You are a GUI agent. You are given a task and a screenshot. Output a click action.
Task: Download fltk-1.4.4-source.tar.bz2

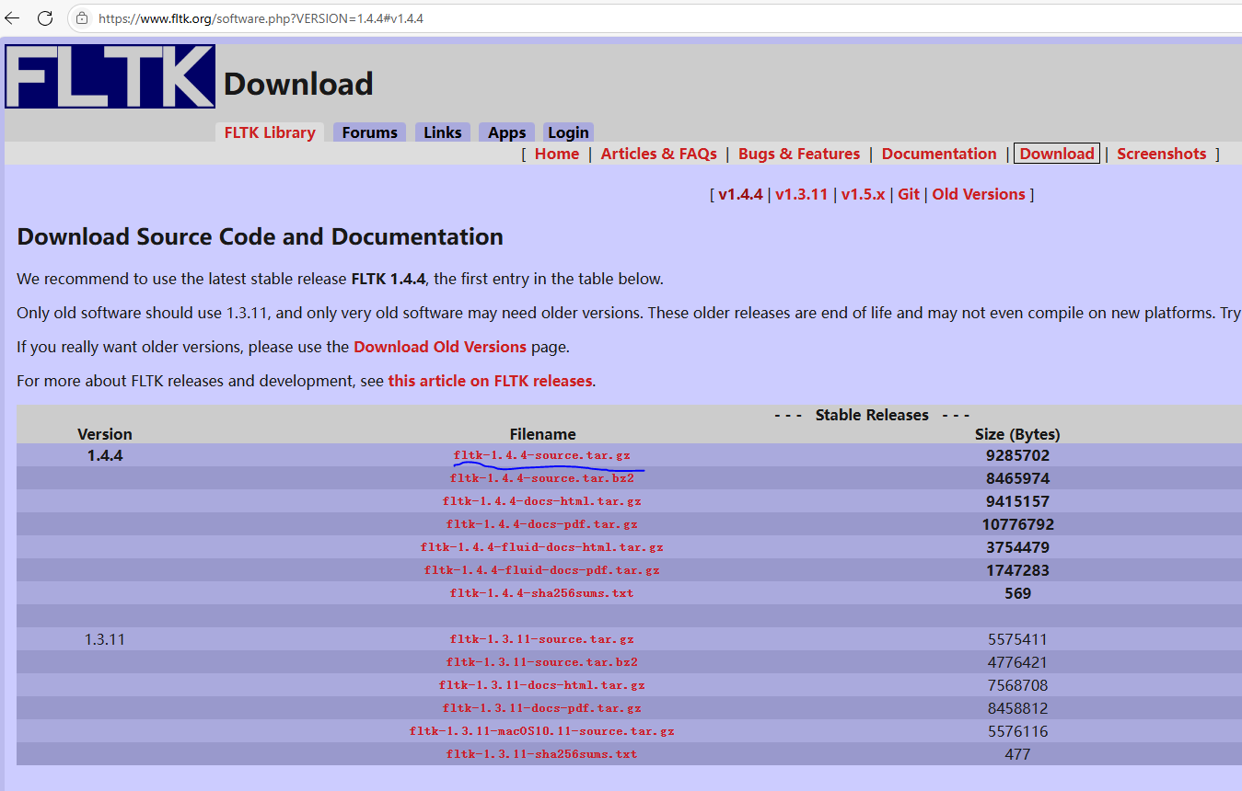[x=542, y=478]
